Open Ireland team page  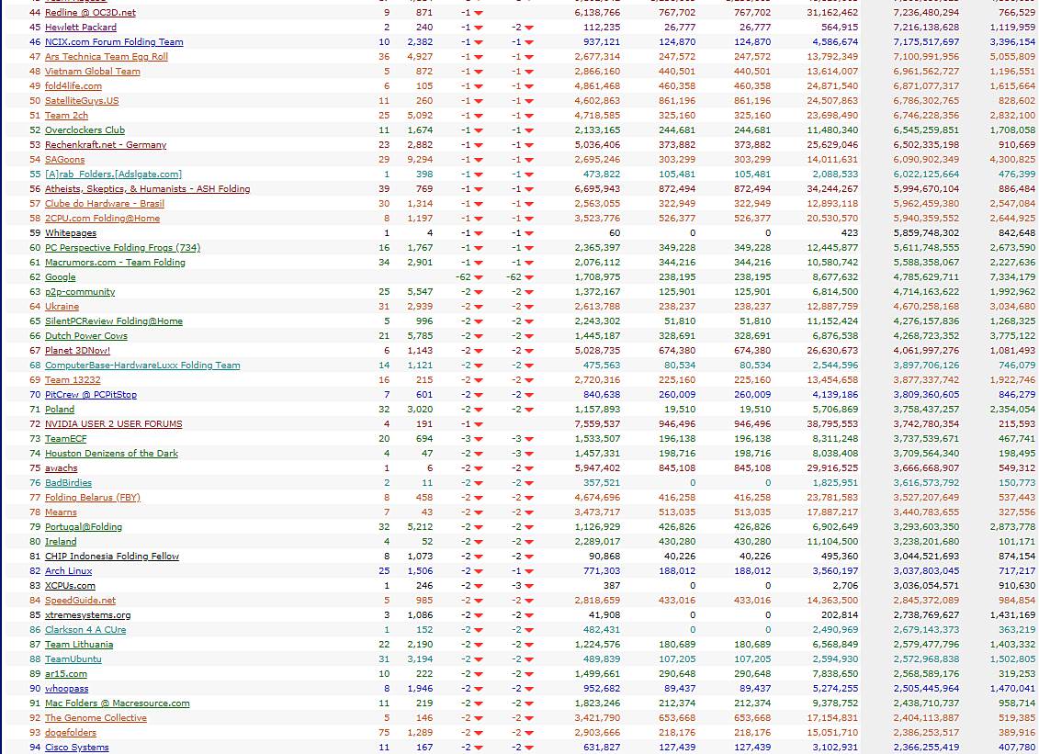[x=61, y=541]
